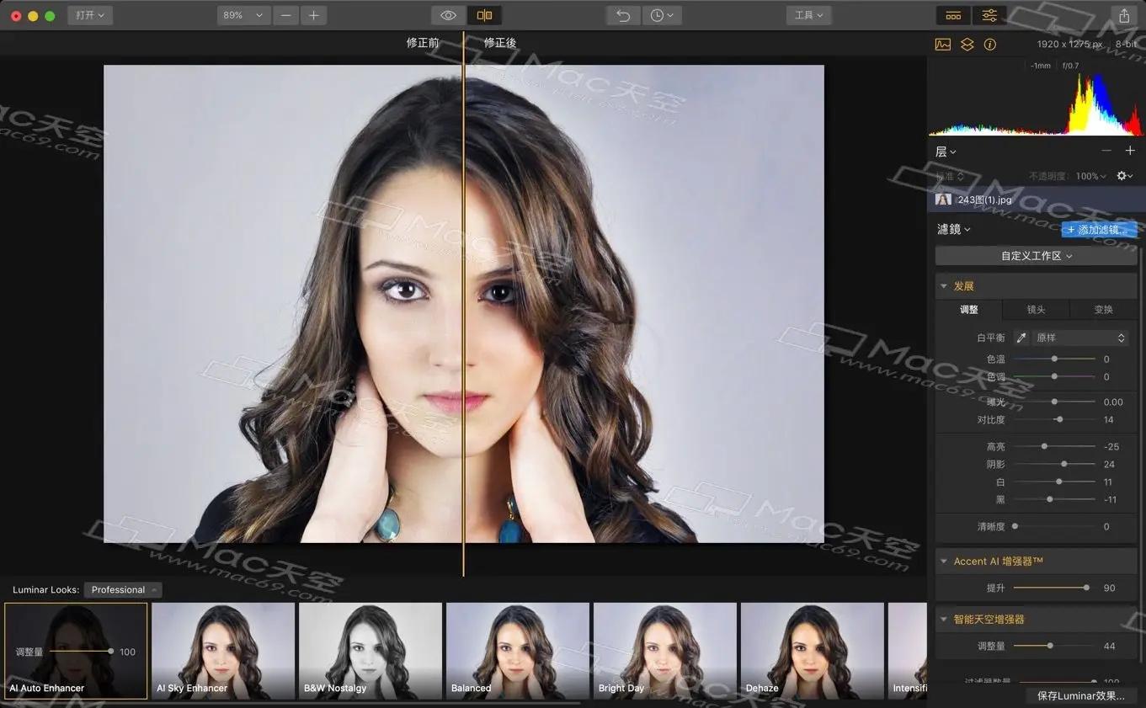This screenshot has height=708, width=1146.
Task: Adjust the 对比度 contrast slider
Action: coord(1054,419)
